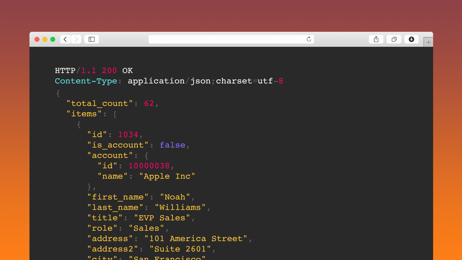The image size is (462, 260).
Task: Click the "101 America Street" address value
Action: point(195,239)
